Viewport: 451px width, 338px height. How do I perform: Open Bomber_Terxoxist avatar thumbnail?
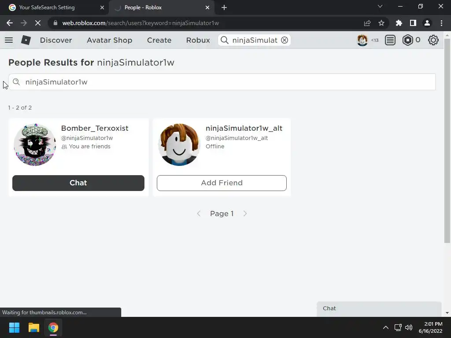point(35,144)
